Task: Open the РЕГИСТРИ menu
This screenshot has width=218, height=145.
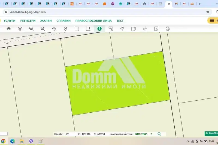Action: pyautogui.click(x=28, y=21)
